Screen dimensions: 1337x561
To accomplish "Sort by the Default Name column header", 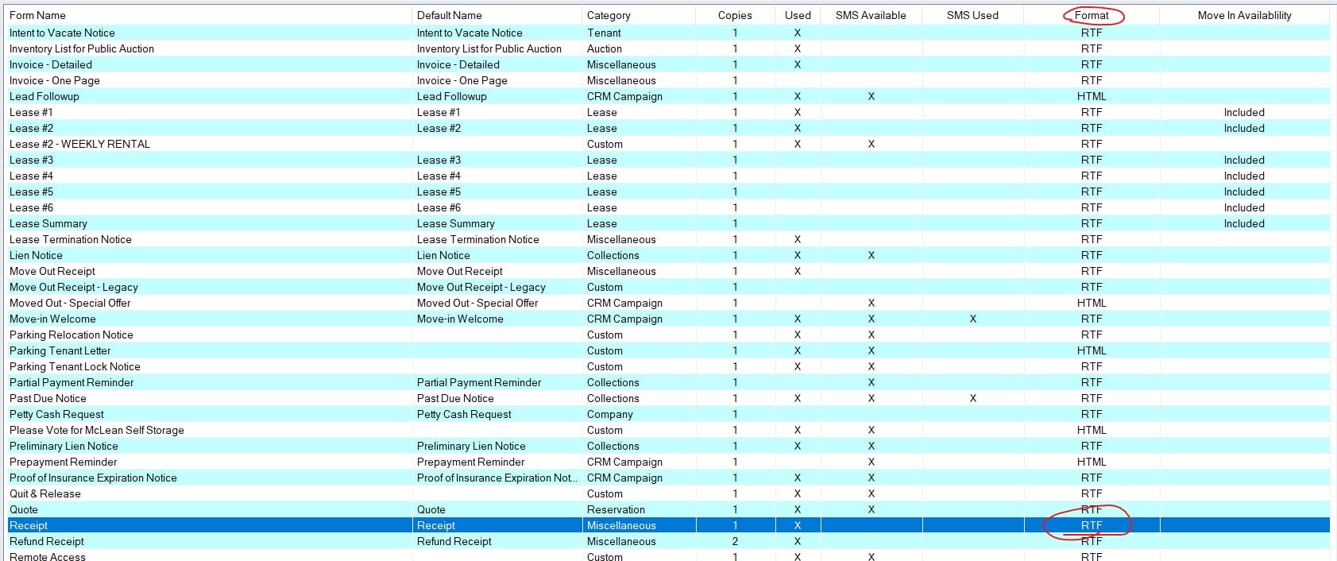I will click(x=449, y=15).
